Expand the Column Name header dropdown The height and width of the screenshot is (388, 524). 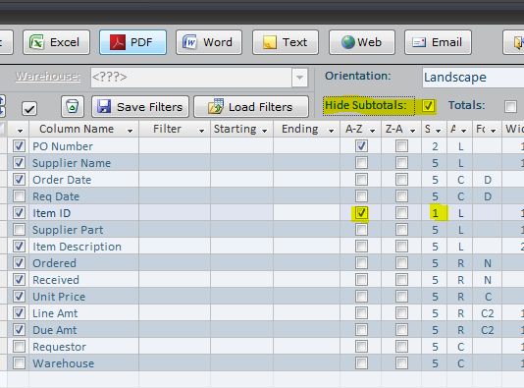130,131
